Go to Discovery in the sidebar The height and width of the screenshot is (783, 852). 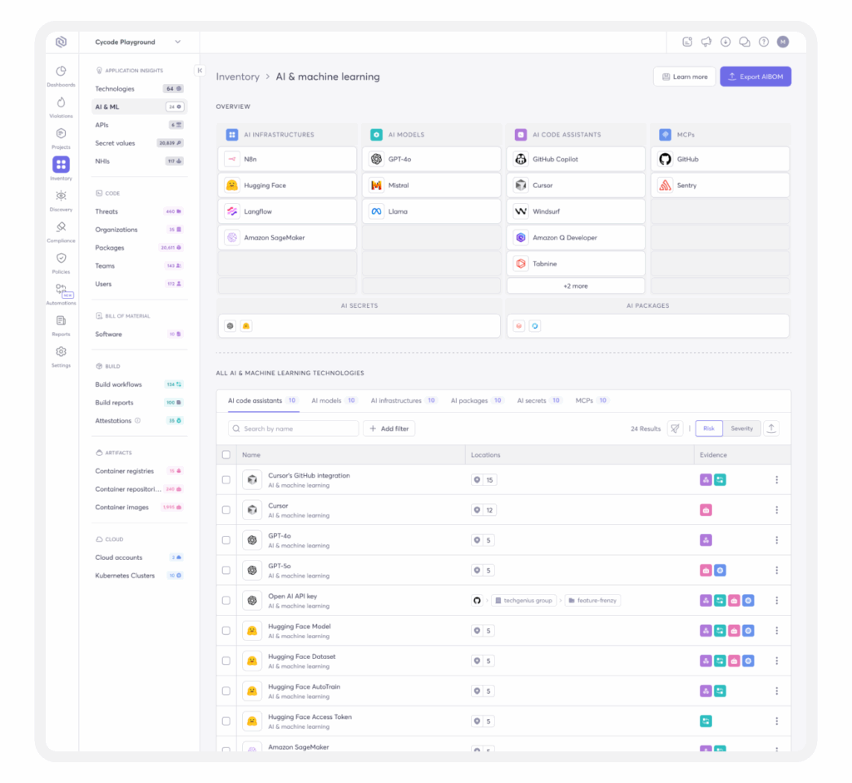point(61,198)
